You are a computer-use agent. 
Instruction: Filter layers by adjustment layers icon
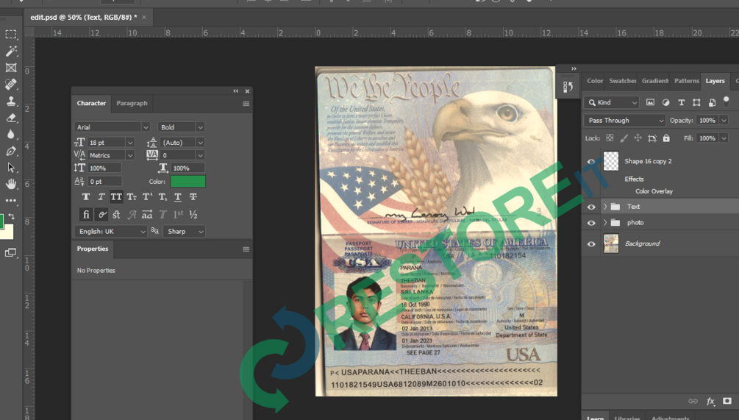point(665,102)
